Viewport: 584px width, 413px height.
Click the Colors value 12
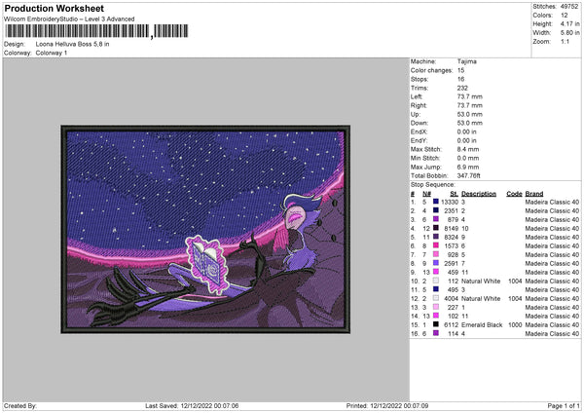(565, 16)
